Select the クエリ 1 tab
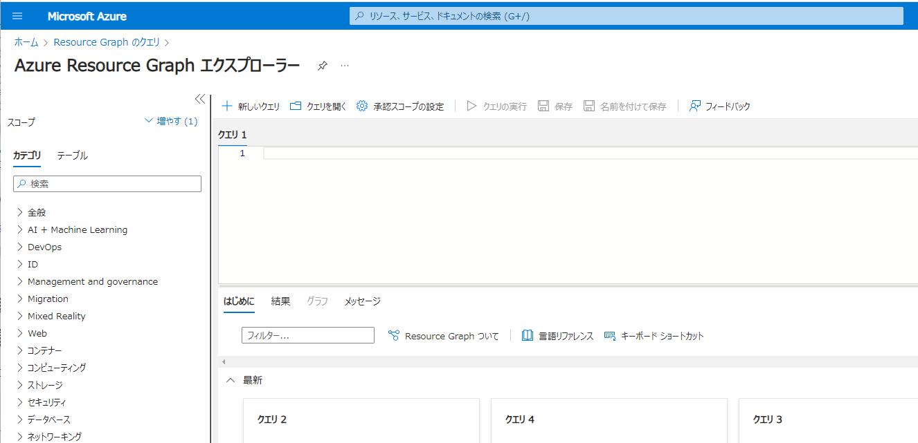The image size is (918, 443). click(233, 134)
